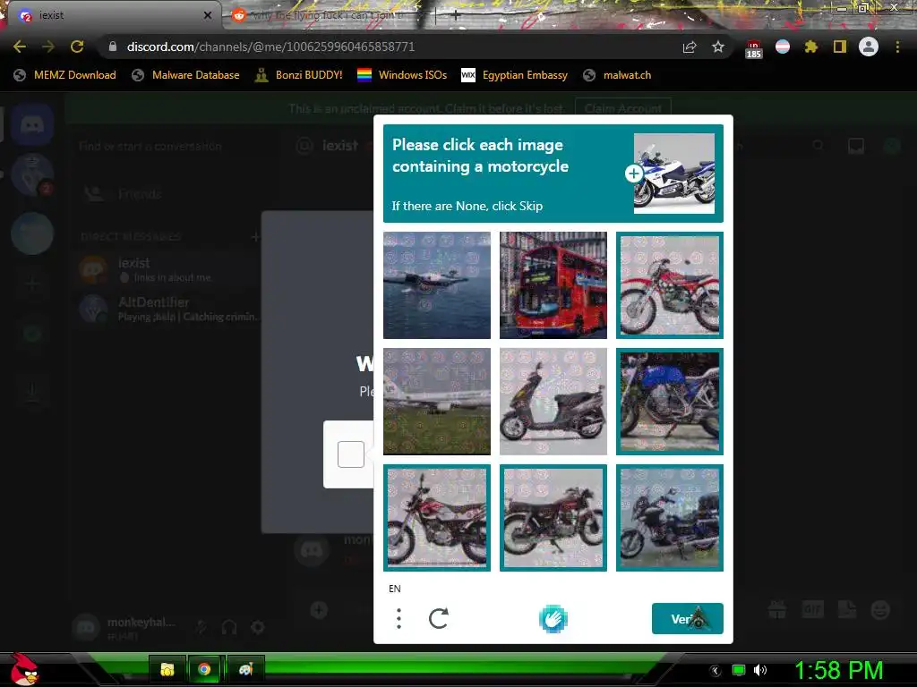Bookmark this page with the star icon

[x=718, y=47]
